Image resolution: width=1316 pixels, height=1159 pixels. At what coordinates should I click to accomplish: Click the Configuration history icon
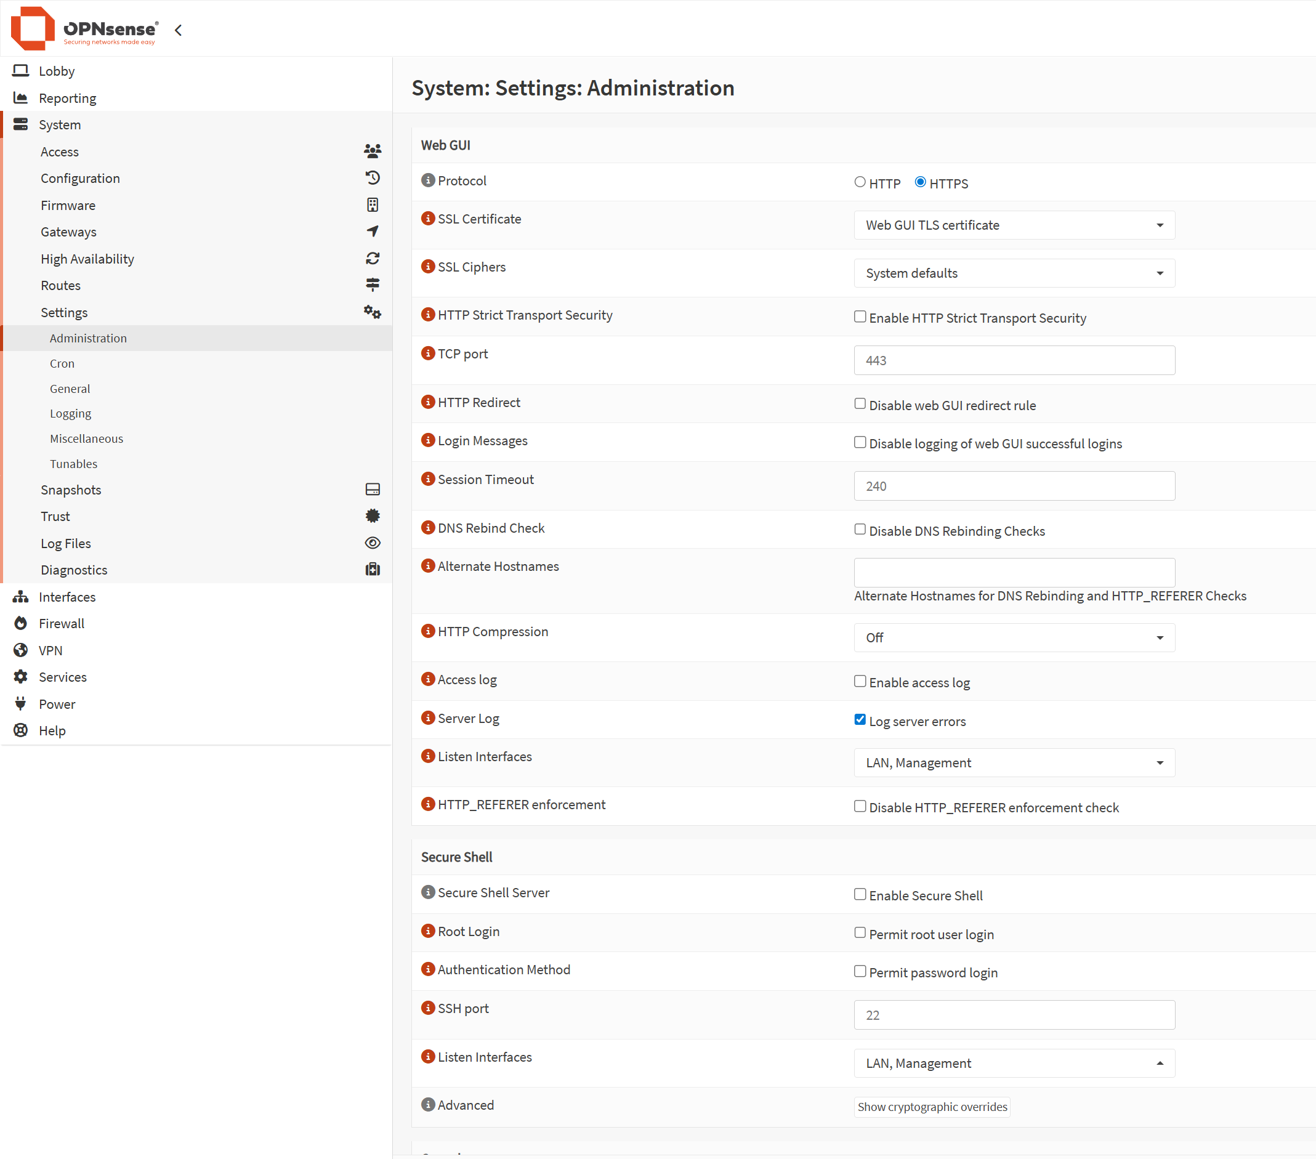pos(372,178)
